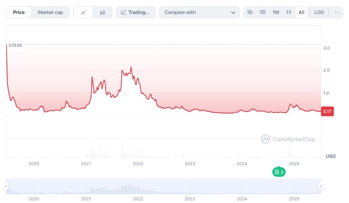Viewport: 349px width, 203px height.
Task: Click the green news events marker
Action: [278, 172]
